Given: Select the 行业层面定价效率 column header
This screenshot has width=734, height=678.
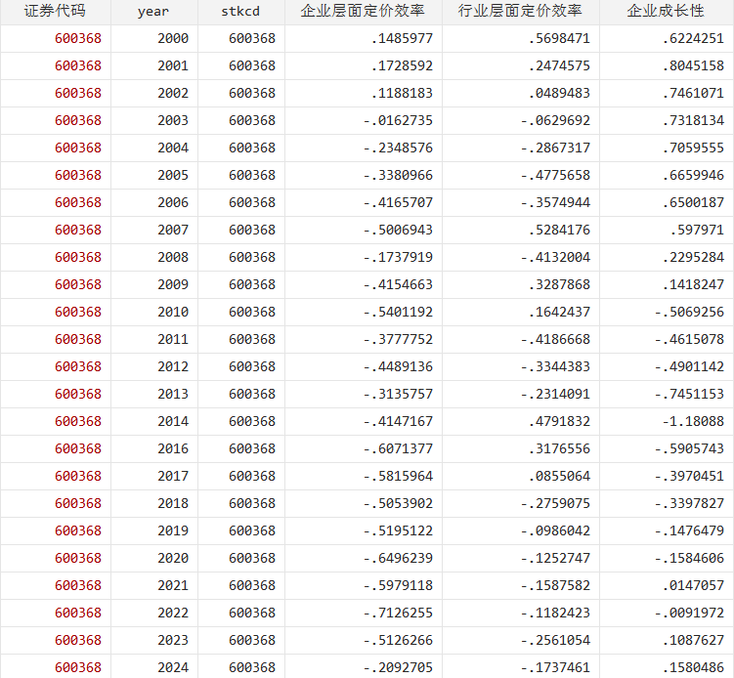Looking at the screenshot, I should pos(521,11).
